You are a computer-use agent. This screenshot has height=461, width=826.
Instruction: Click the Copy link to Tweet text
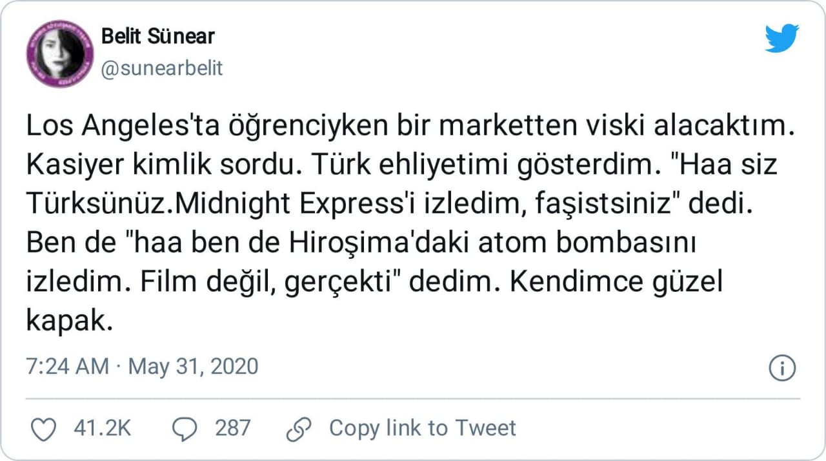tap(423, 428)
